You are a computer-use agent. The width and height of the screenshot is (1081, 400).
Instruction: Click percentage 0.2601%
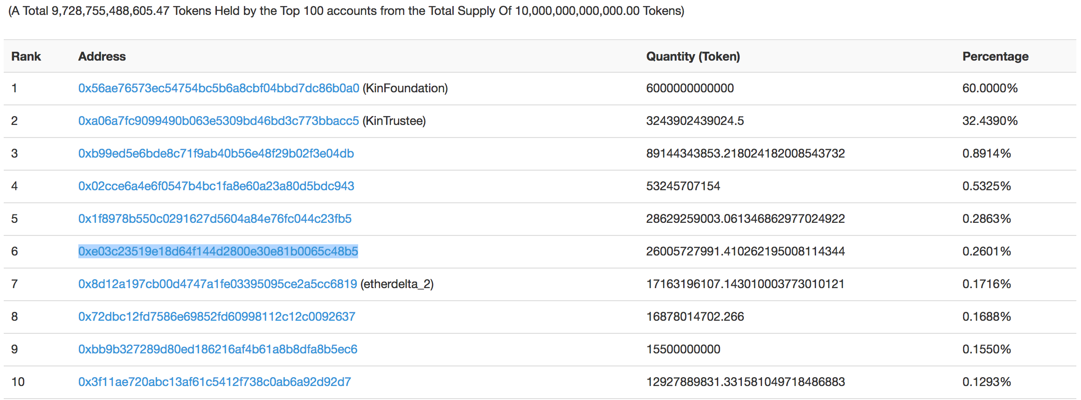[987, 251]
